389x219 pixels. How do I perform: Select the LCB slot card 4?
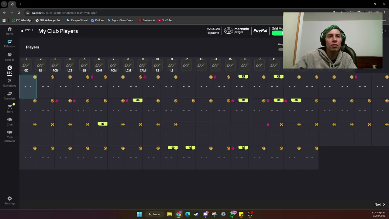click(70, 65)
